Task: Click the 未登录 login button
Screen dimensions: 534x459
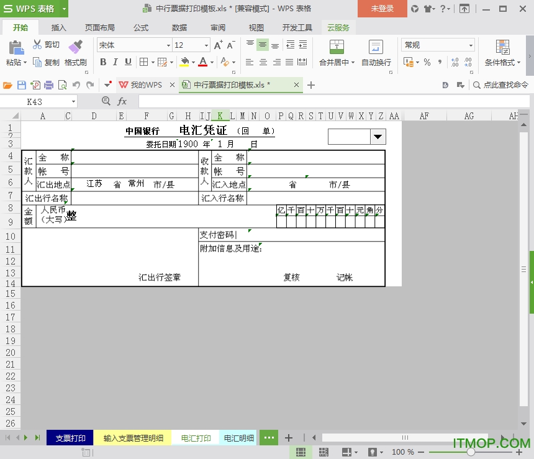Action: (382, 9)
